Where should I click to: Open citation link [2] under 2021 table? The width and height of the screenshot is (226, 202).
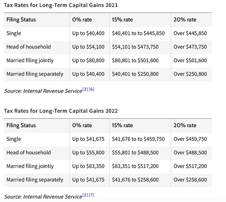point(85,89)
